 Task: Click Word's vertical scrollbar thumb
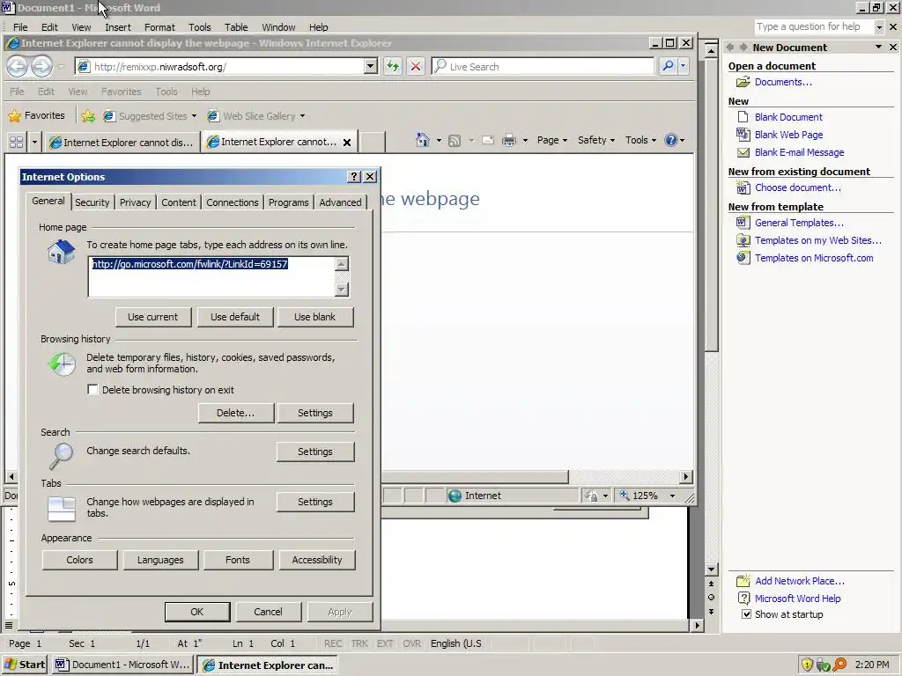712,204
